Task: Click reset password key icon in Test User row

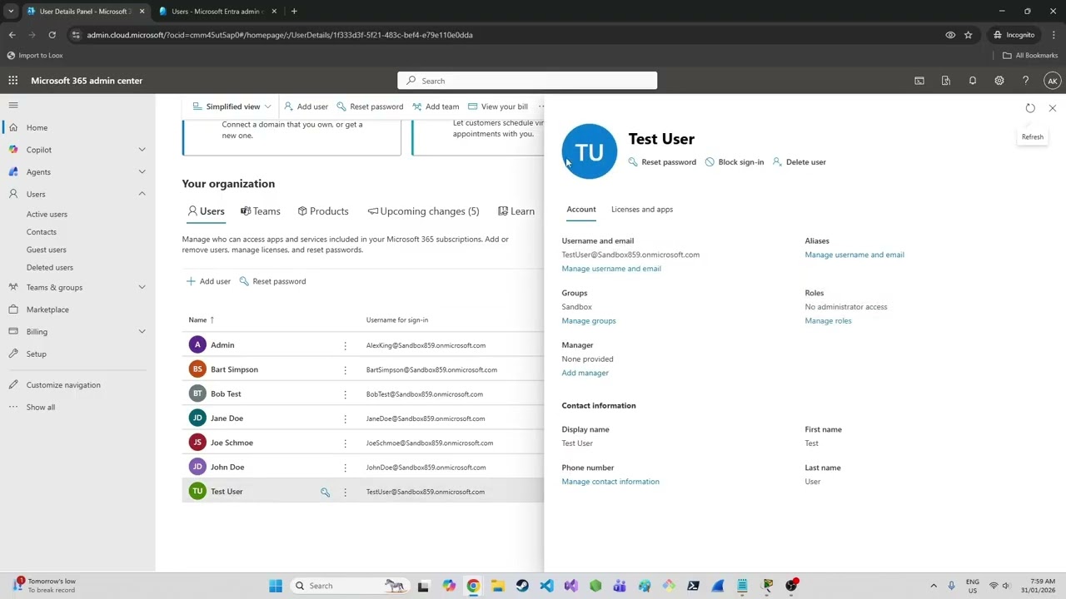Action: click(x=326, y=492)
